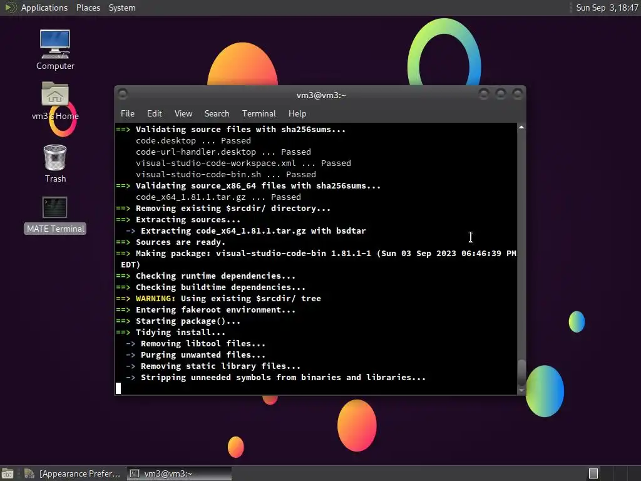Click the clock showing Sun Sep 3, 18:47

pos(607,8)
